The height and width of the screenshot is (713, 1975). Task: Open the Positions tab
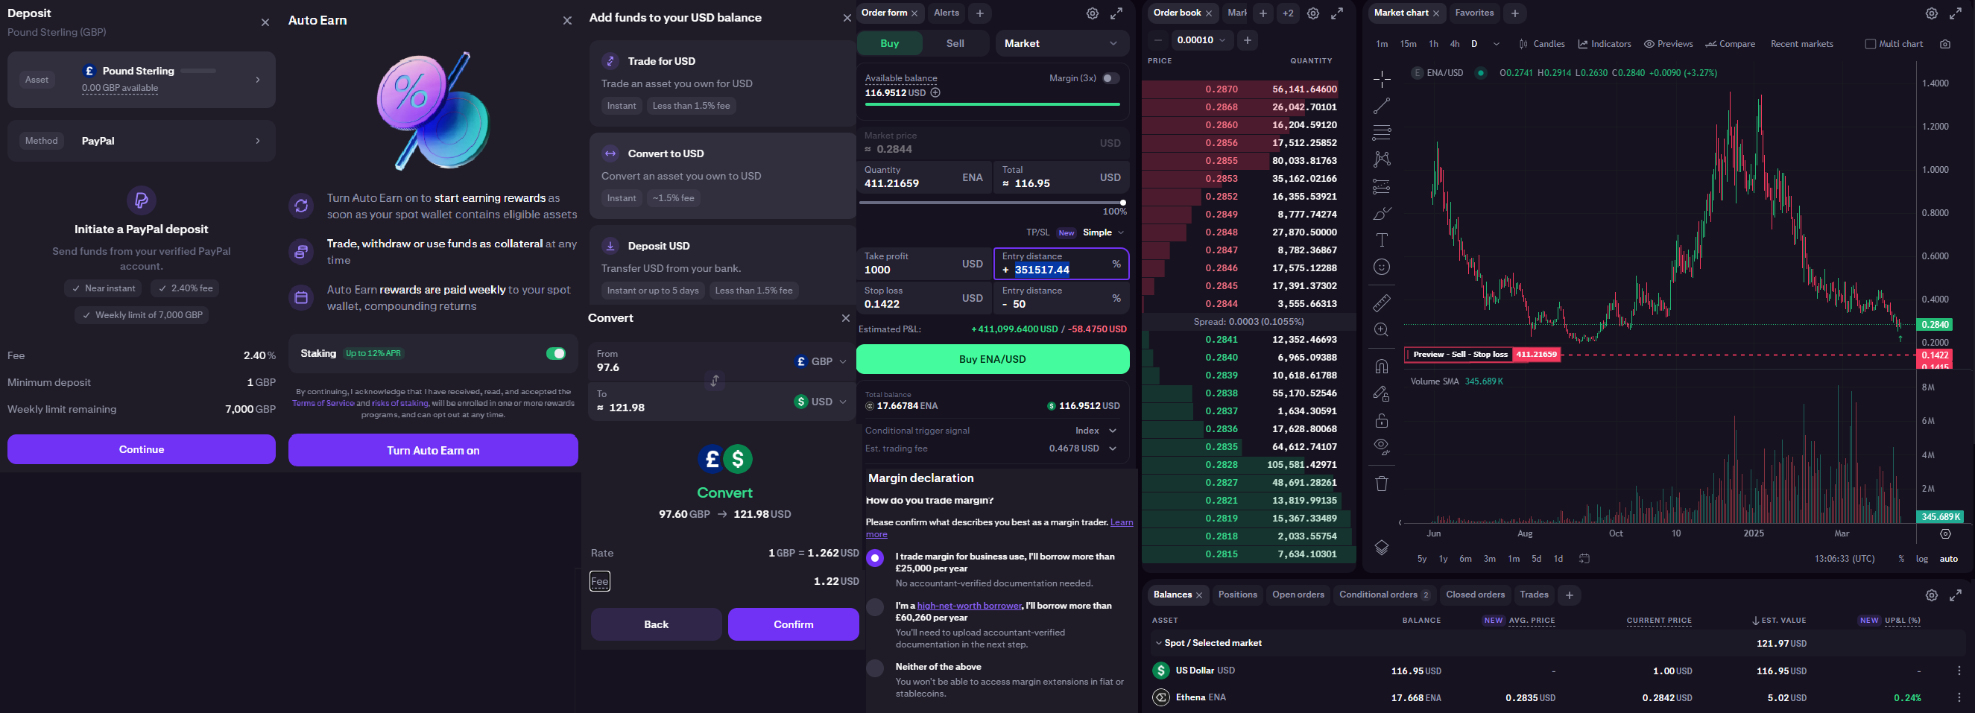pyautogui.click(x=1237, y=595)
